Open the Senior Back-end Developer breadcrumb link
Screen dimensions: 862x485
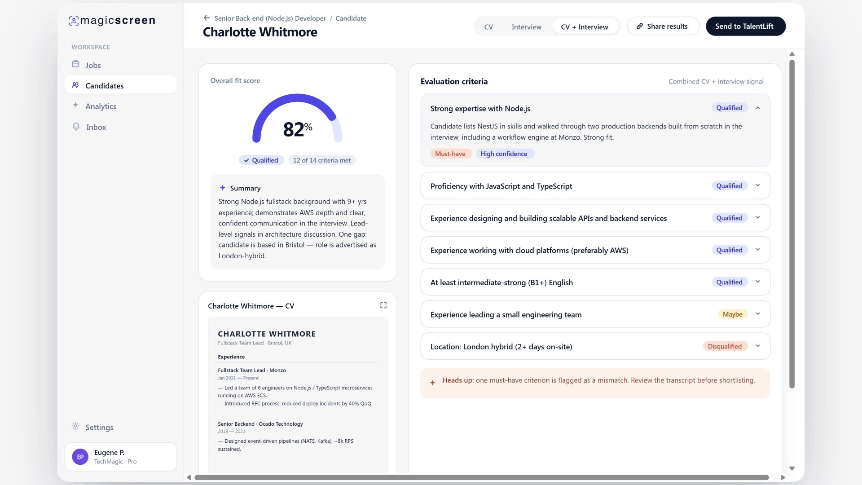coord(270,18)
